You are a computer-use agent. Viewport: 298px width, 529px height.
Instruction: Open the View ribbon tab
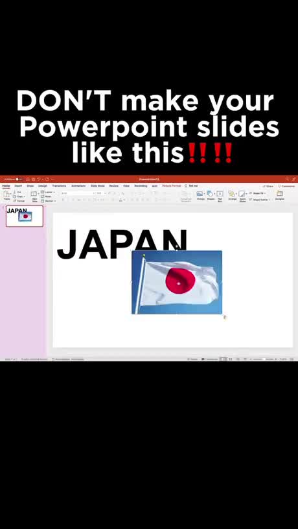tap(126, 185)
